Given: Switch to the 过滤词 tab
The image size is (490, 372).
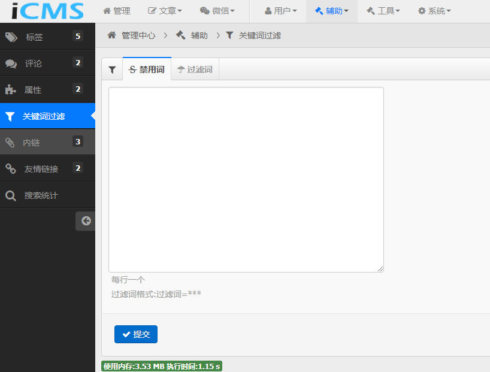Looking at the screenshot, I should [195, 69].
